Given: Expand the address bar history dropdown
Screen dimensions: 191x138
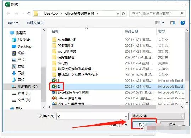Looking at the screenshot, I should coord(118,13).
